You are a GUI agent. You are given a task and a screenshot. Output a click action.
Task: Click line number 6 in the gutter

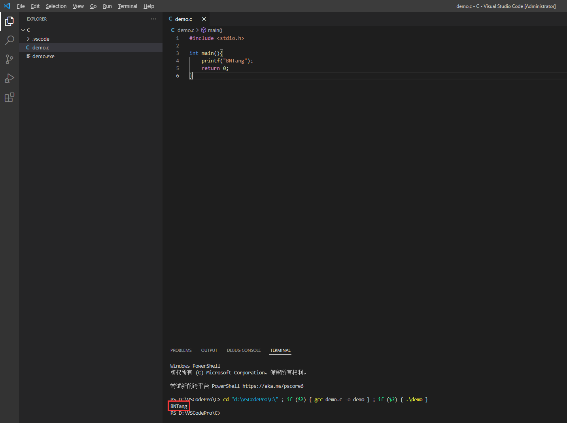click(178, 76)
